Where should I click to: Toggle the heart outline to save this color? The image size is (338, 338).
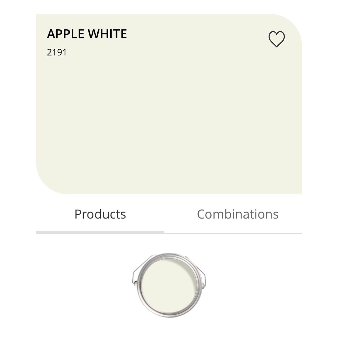(276, 39)
